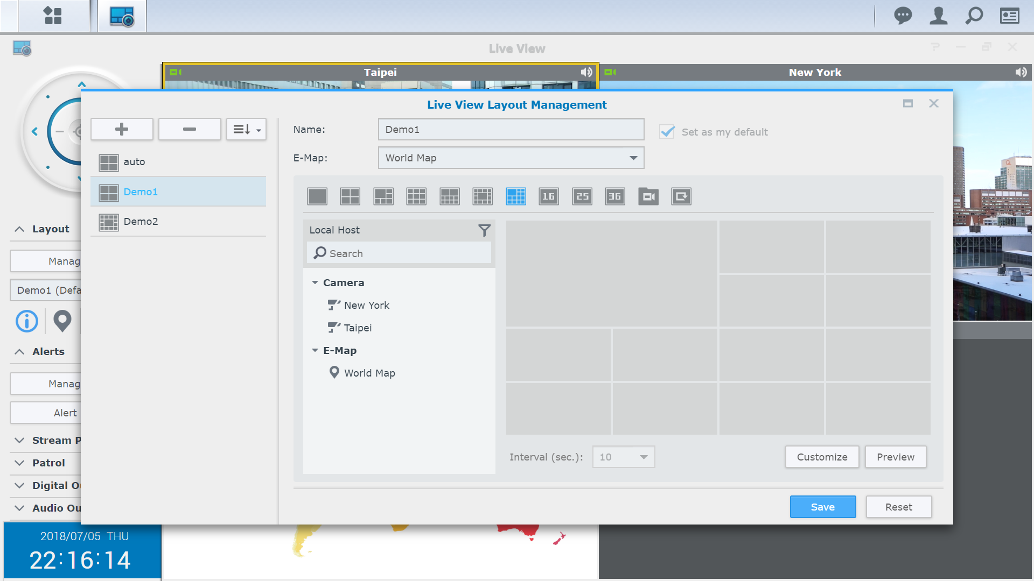Image resolution: width=1034 pixels, height=581 pixels.
Task: Click the Taipei camera title bar
Action: click(x=380, y=72)
